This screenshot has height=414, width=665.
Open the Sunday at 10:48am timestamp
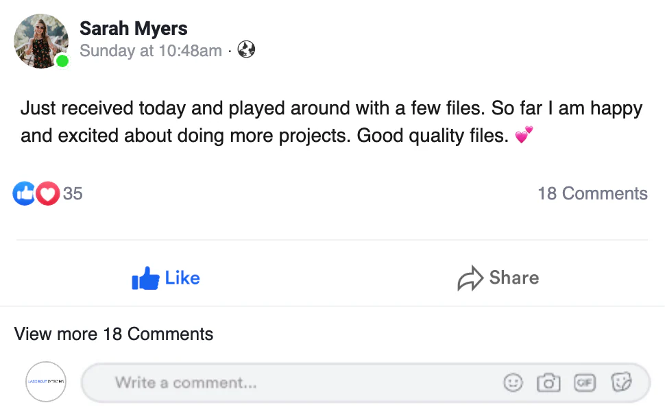click(x=151, y=50)
